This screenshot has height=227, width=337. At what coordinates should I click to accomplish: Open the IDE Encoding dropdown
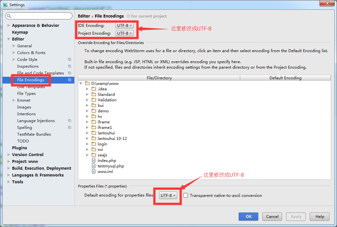124,25
